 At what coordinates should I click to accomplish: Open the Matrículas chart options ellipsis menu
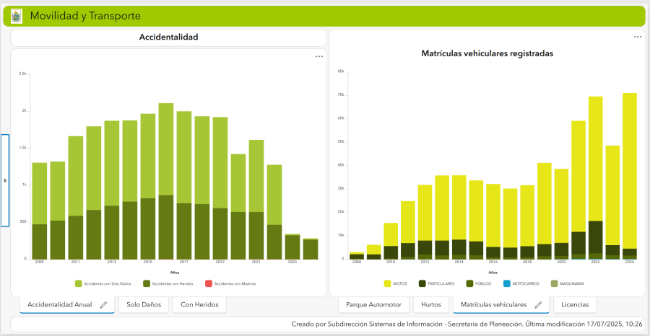(x=638, y=37)
